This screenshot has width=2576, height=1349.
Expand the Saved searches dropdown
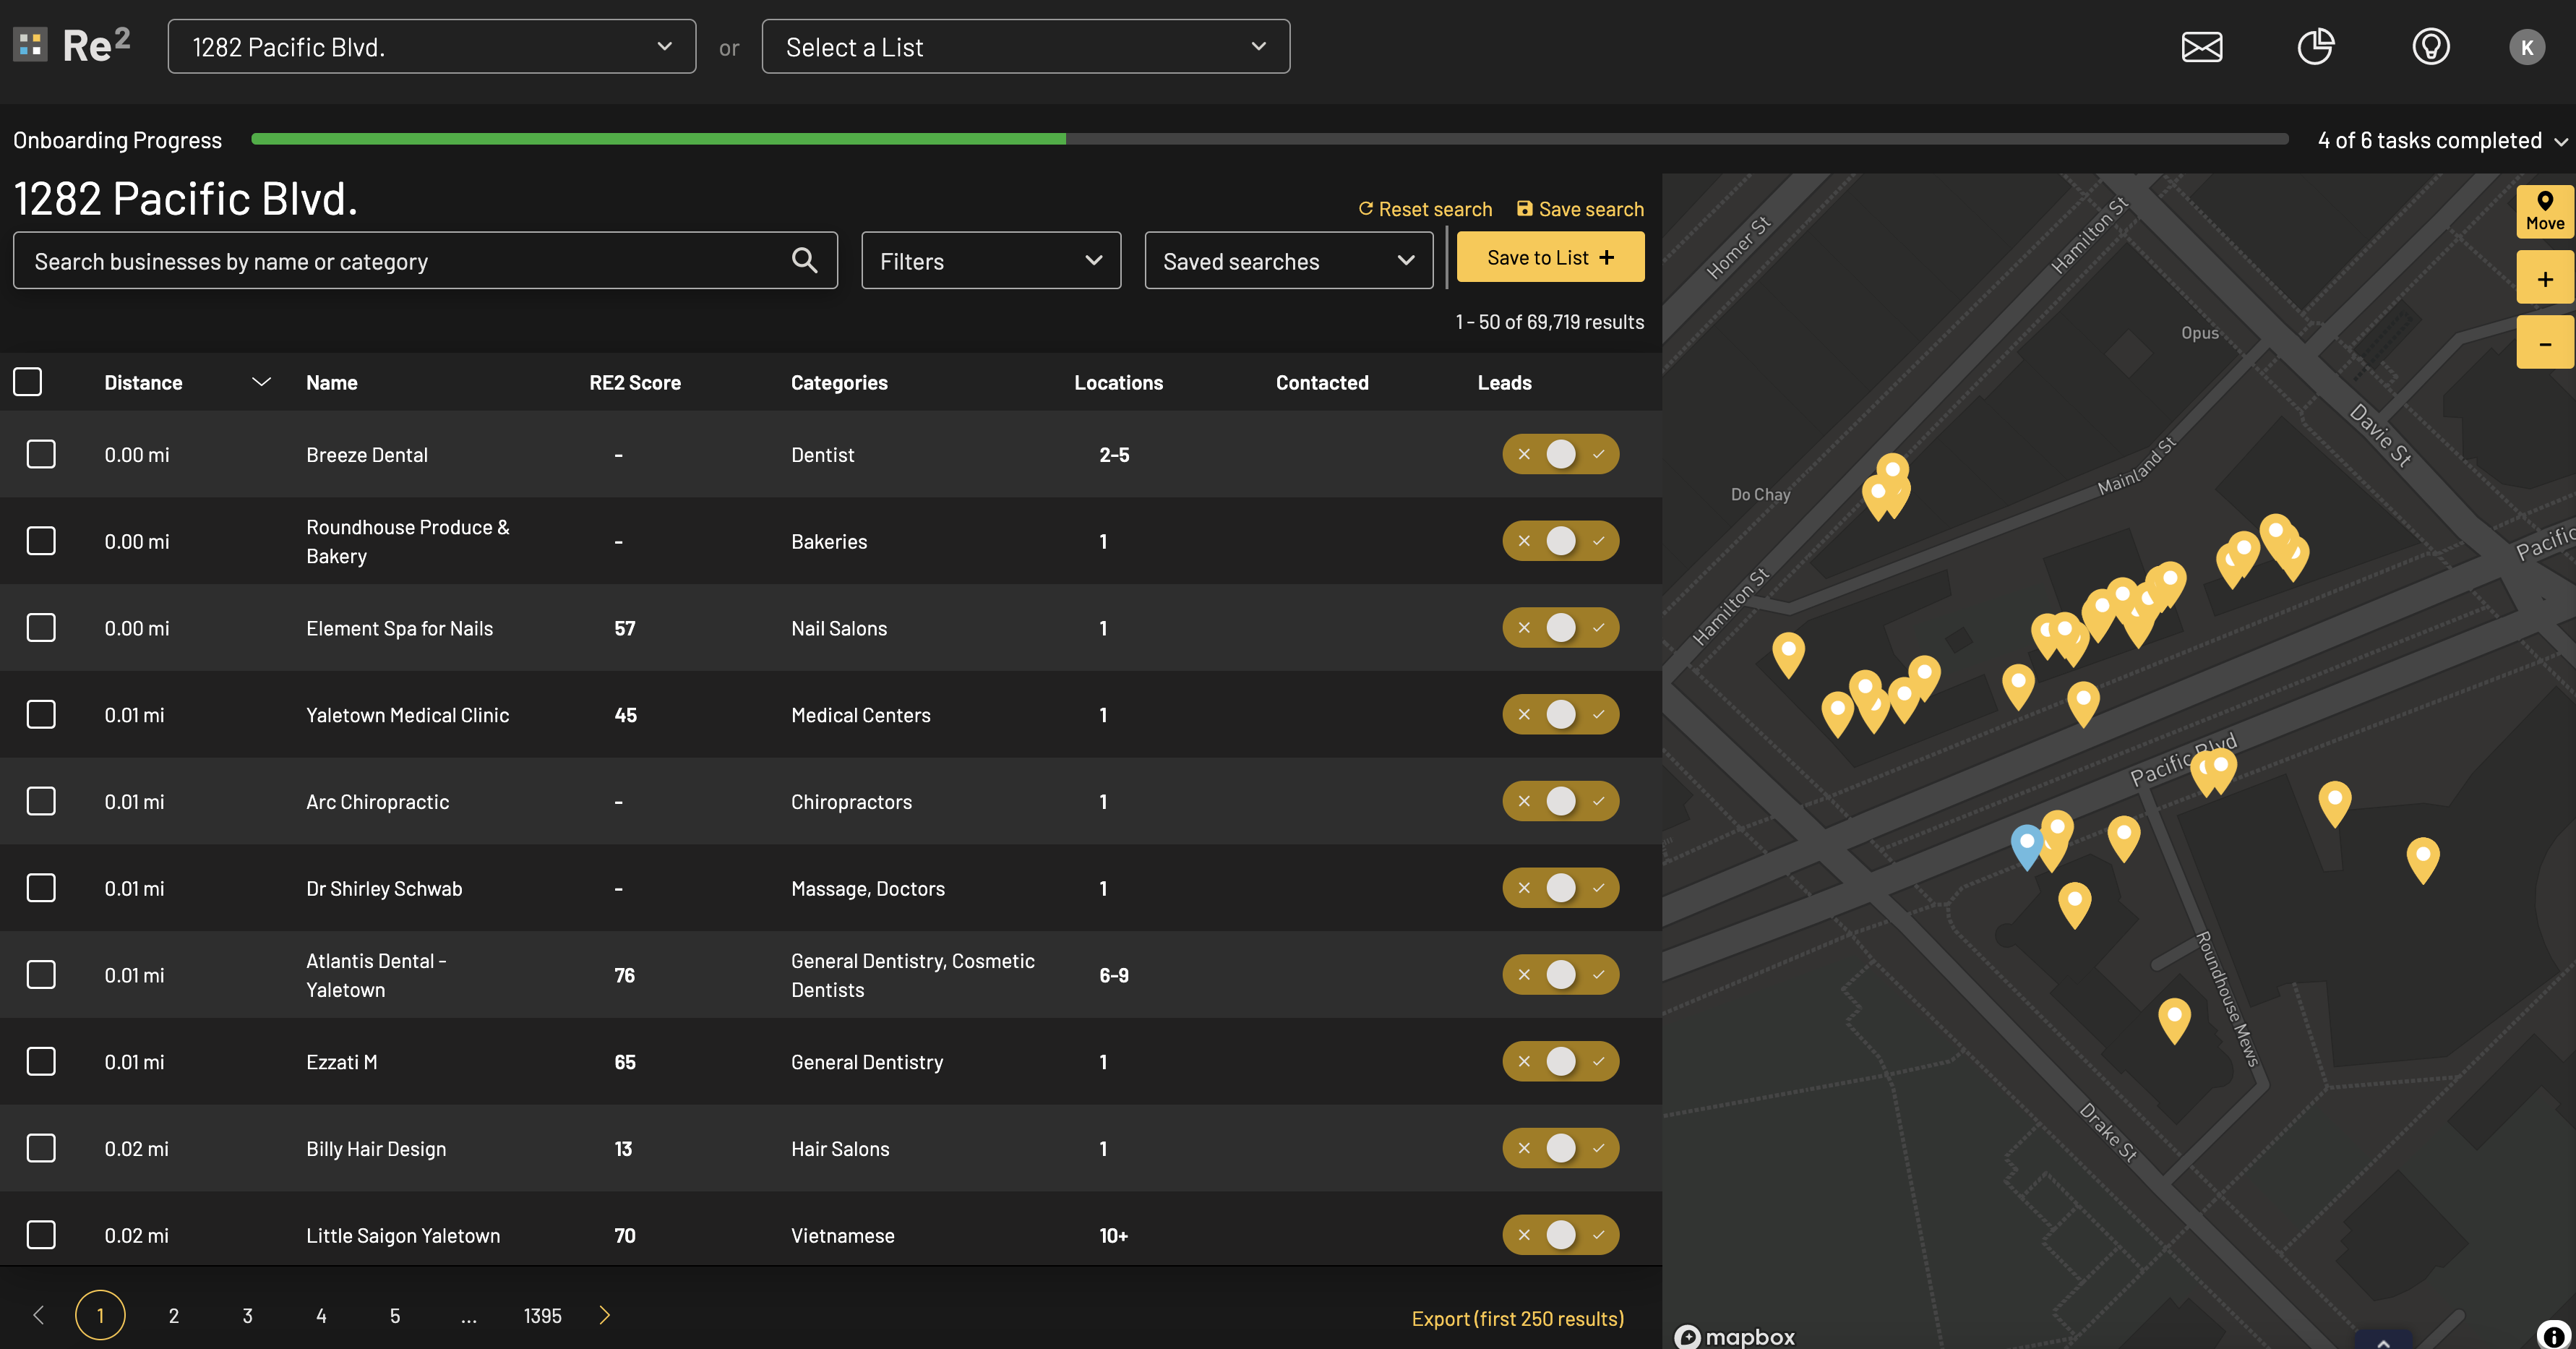tap(1287, 261)
